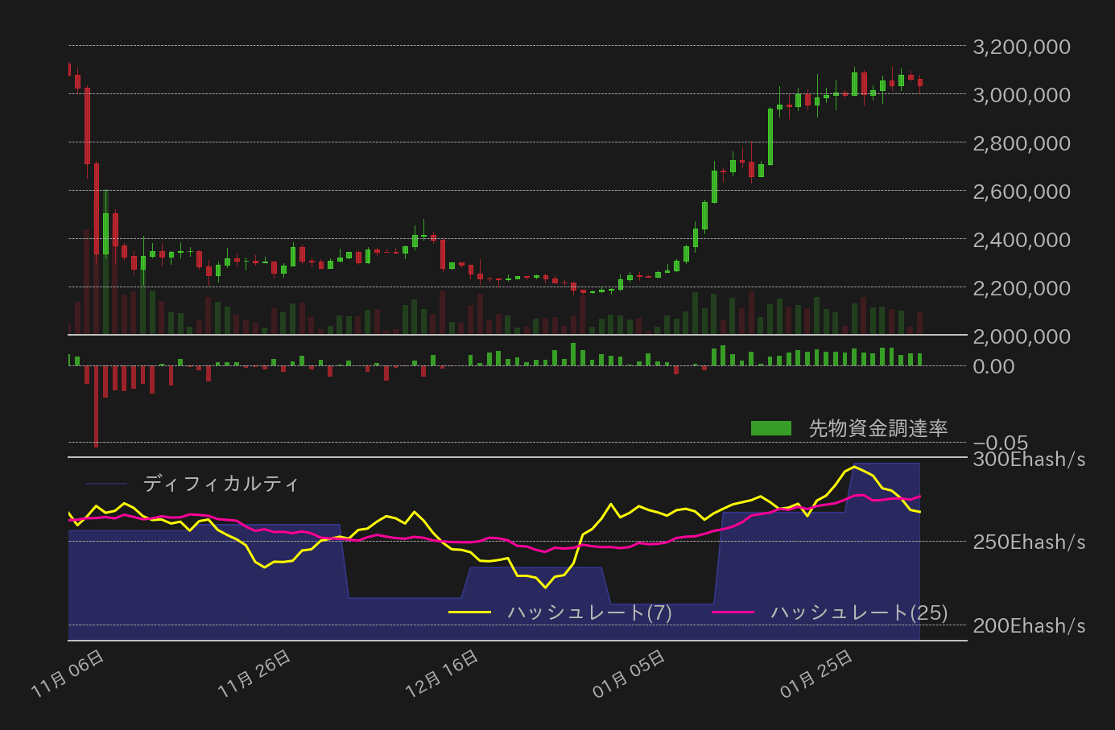The image size is (1115, 730).
Task: Click the ハッシュレート(25) legend text
Action: pyautogui.click(x=857, y=612)
